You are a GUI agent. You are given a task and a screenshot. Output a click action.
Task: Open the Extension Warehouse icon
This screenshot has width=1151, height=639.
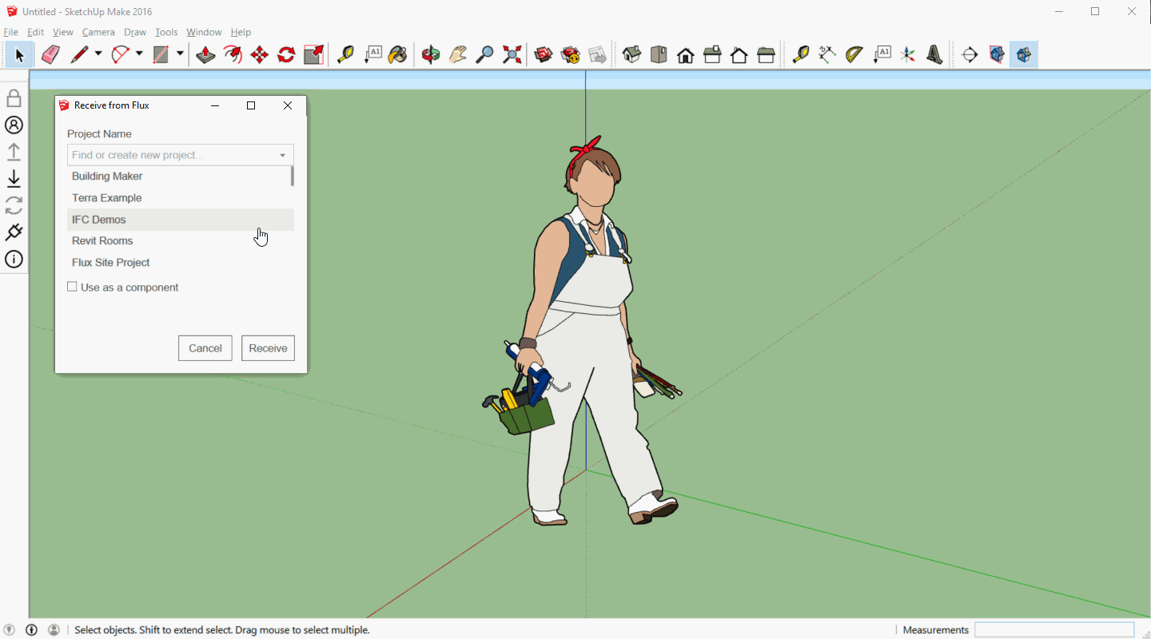(x=571, y=54)
